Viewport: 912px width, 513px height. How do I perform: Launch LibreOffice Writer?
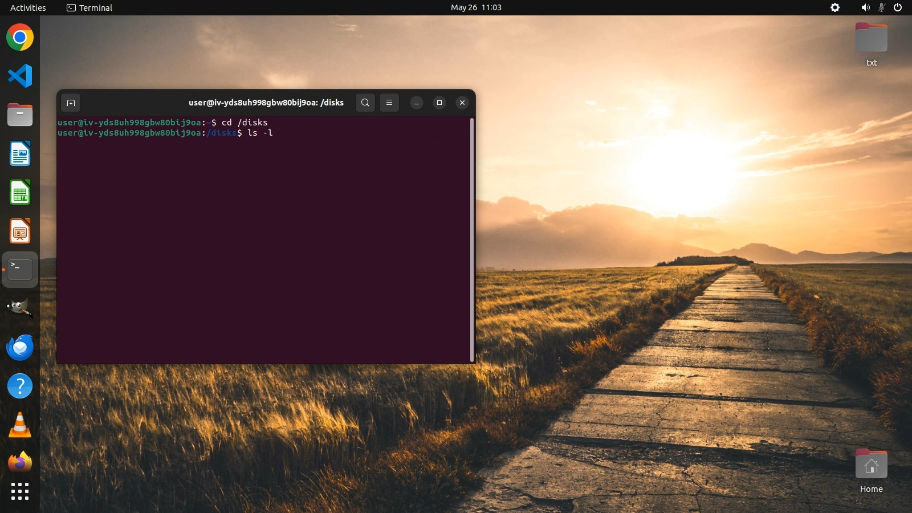point(20,154)
